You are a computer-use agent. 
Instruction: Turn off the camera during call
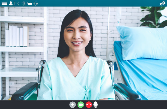point(81,105)
